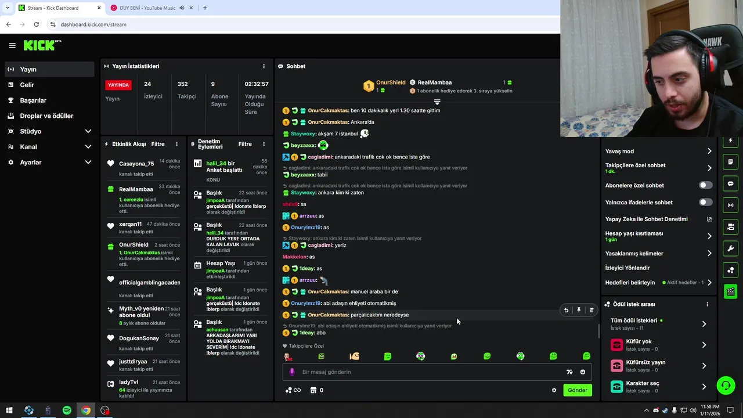Open the emoji picker smiley in message box
The image size is (743, 418).
[x=583, y=372]
